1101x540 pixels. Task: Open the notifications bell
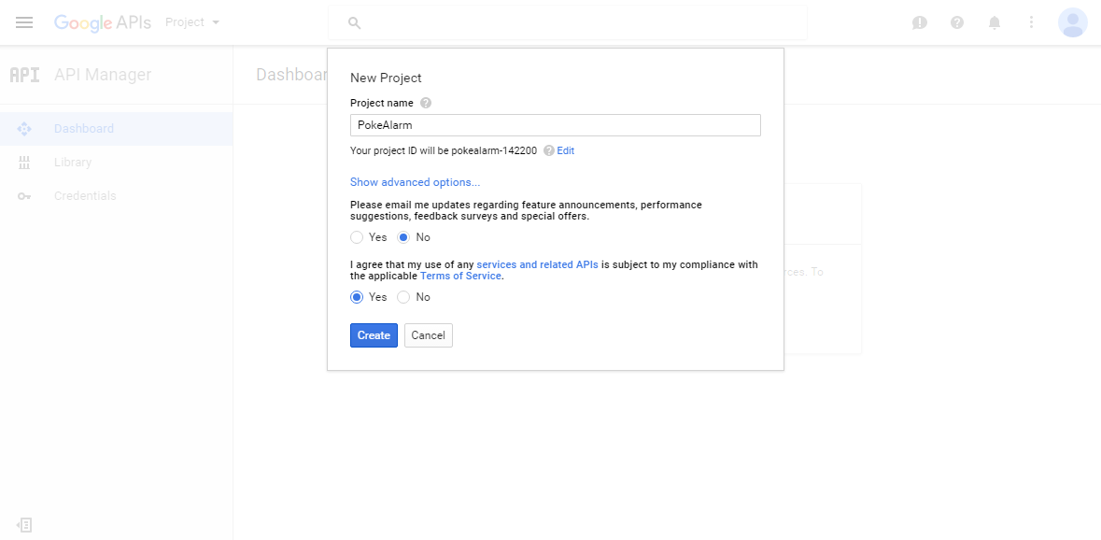click(x=995, y=22)
